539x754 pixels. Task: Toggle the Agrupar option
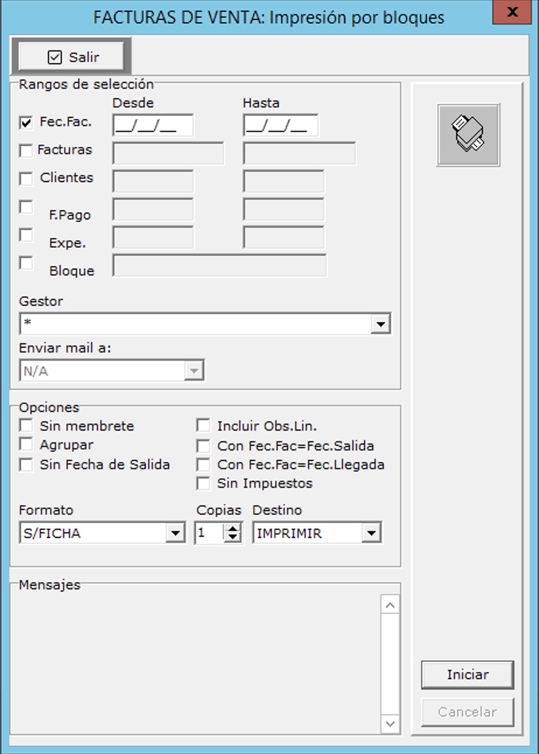pos(26,445)
